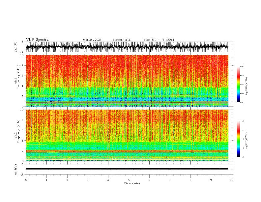Click inside the ch.2 spectrogram panel
Image resolution: width=261 pixels, height=202 pixels.
click(127, 135)
